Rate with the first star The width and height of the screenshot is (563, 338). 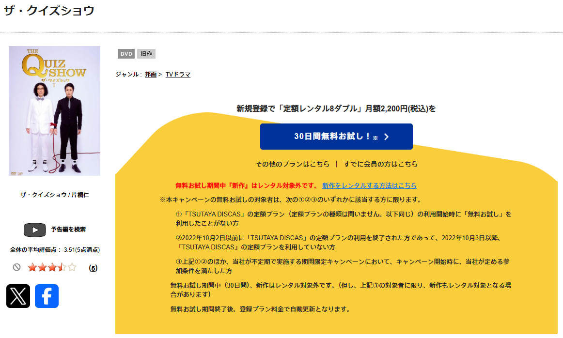pos(32,267)
